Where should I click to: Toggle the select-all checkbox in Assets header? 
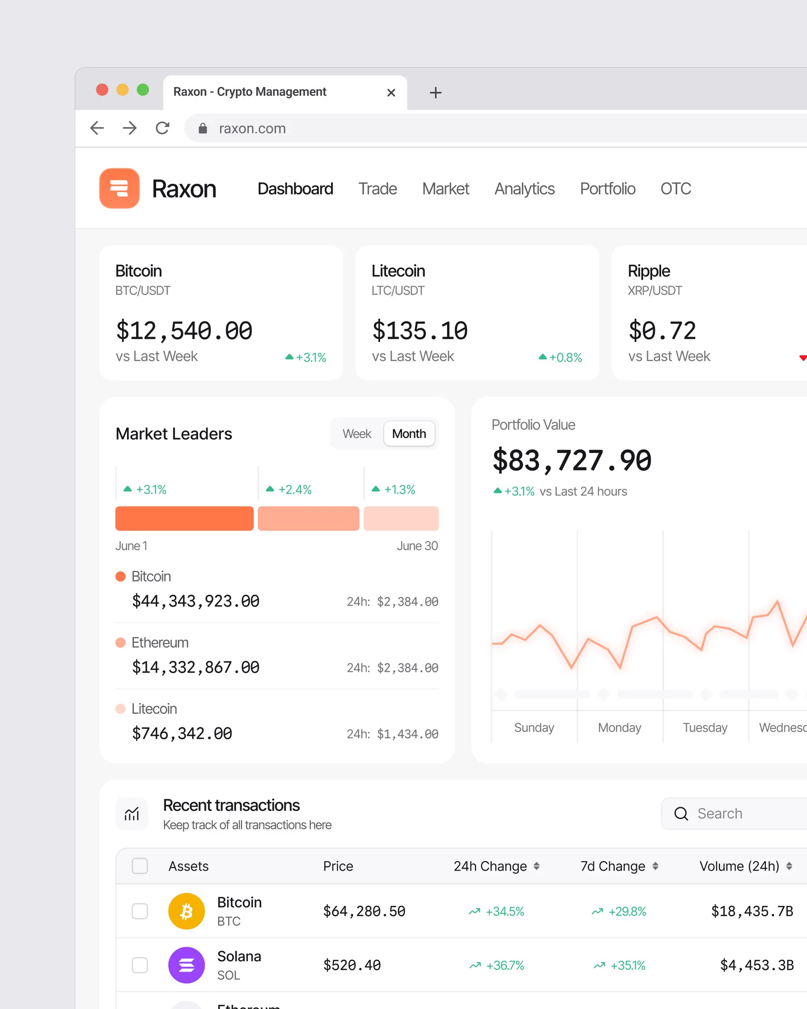coord(140,866)
